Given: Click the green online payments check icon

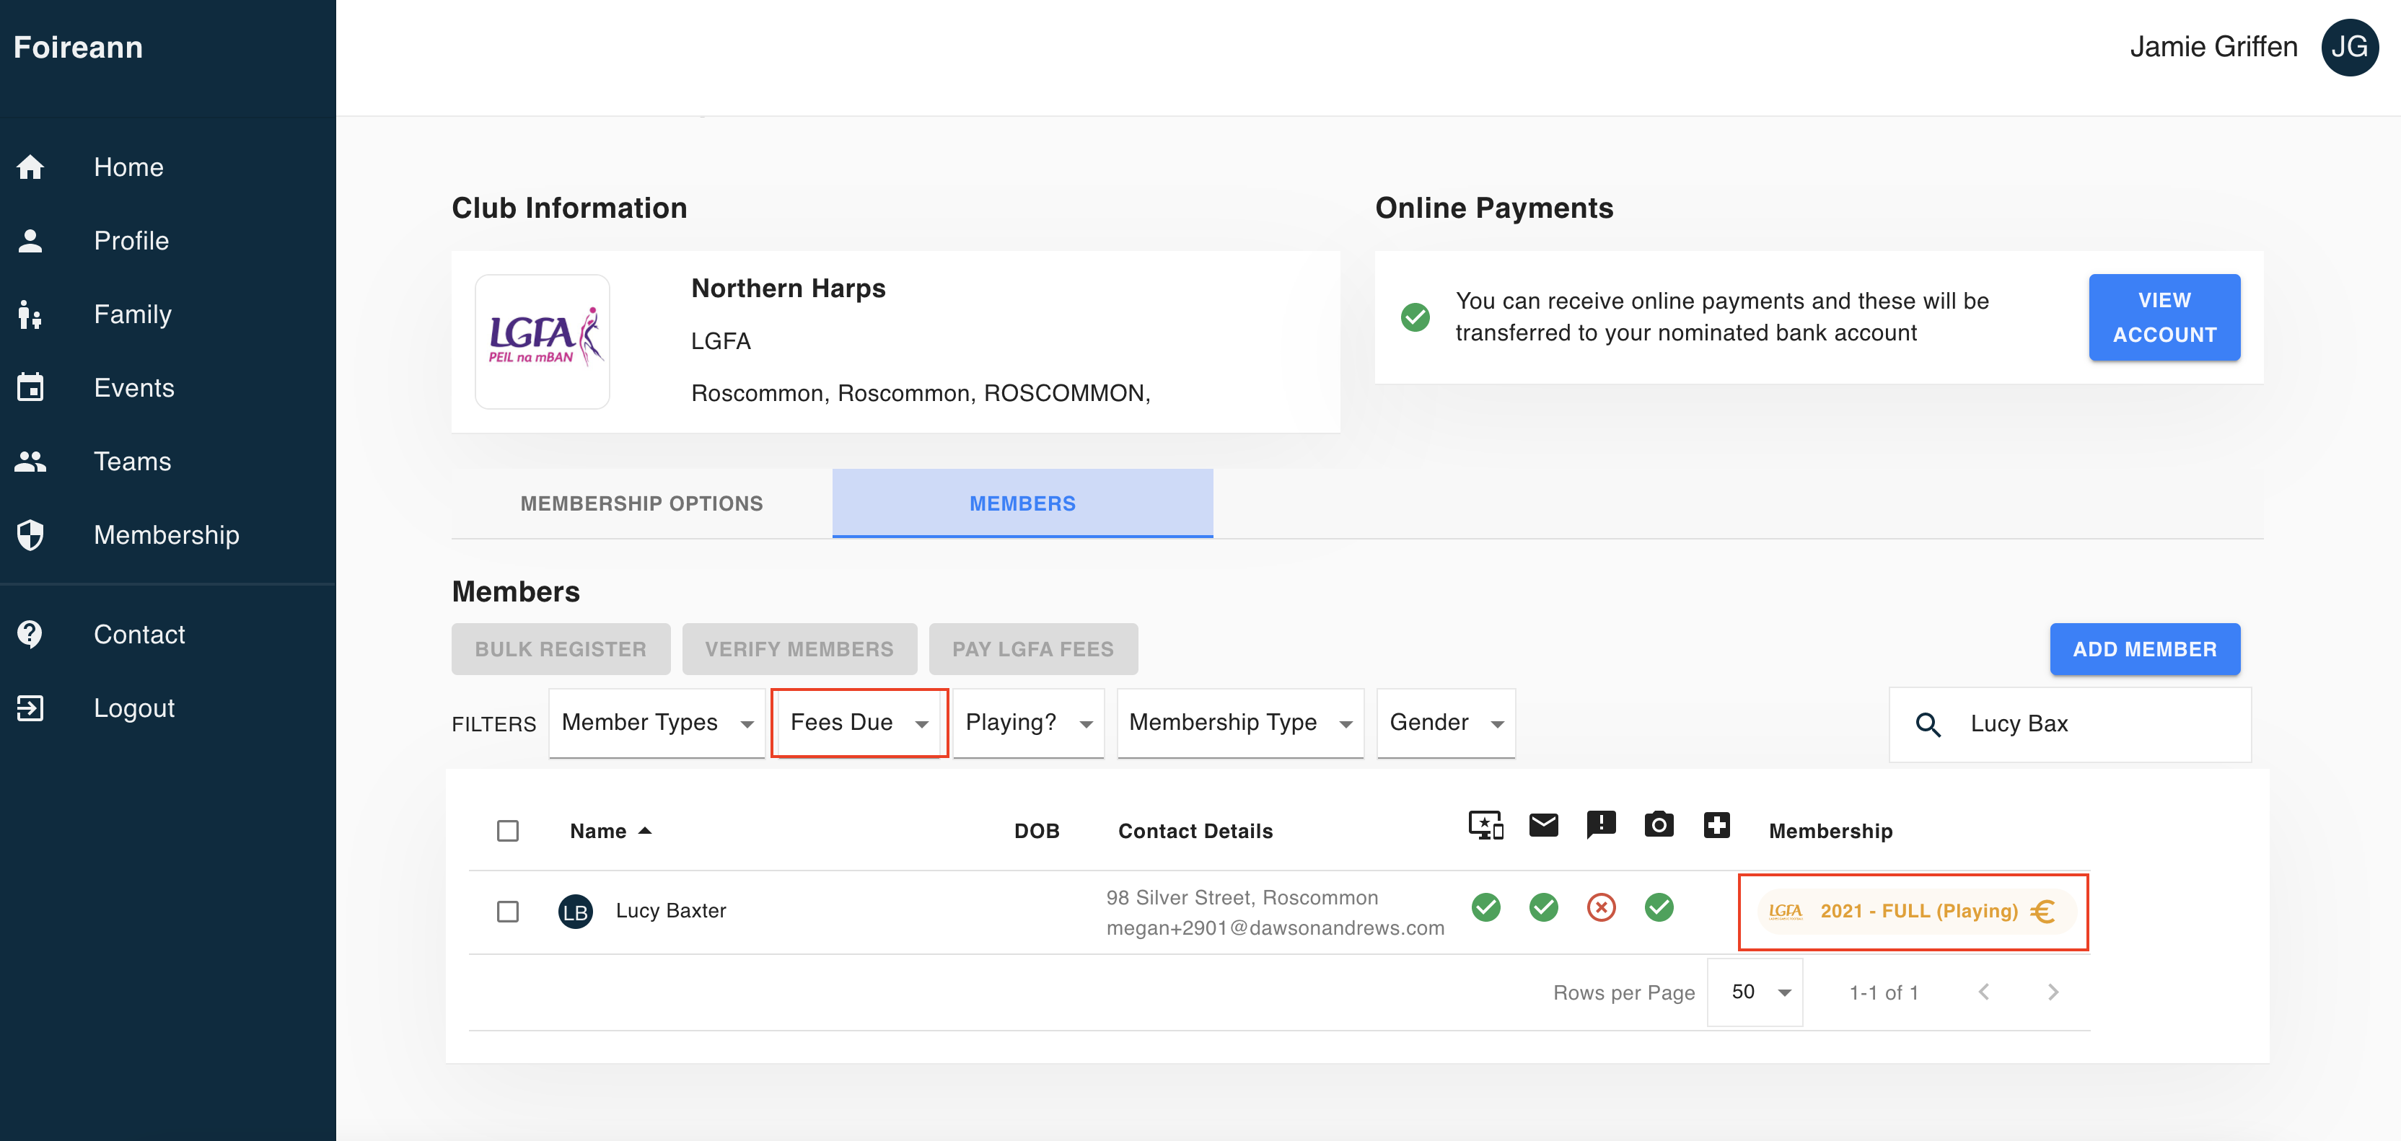Looking at the screenshot, I should pyautogui.click(x=1414, y=317).
